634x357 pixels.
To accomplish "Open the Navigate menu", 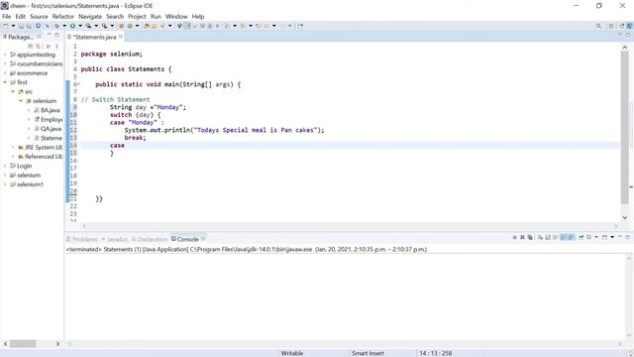I will (90, 17).
